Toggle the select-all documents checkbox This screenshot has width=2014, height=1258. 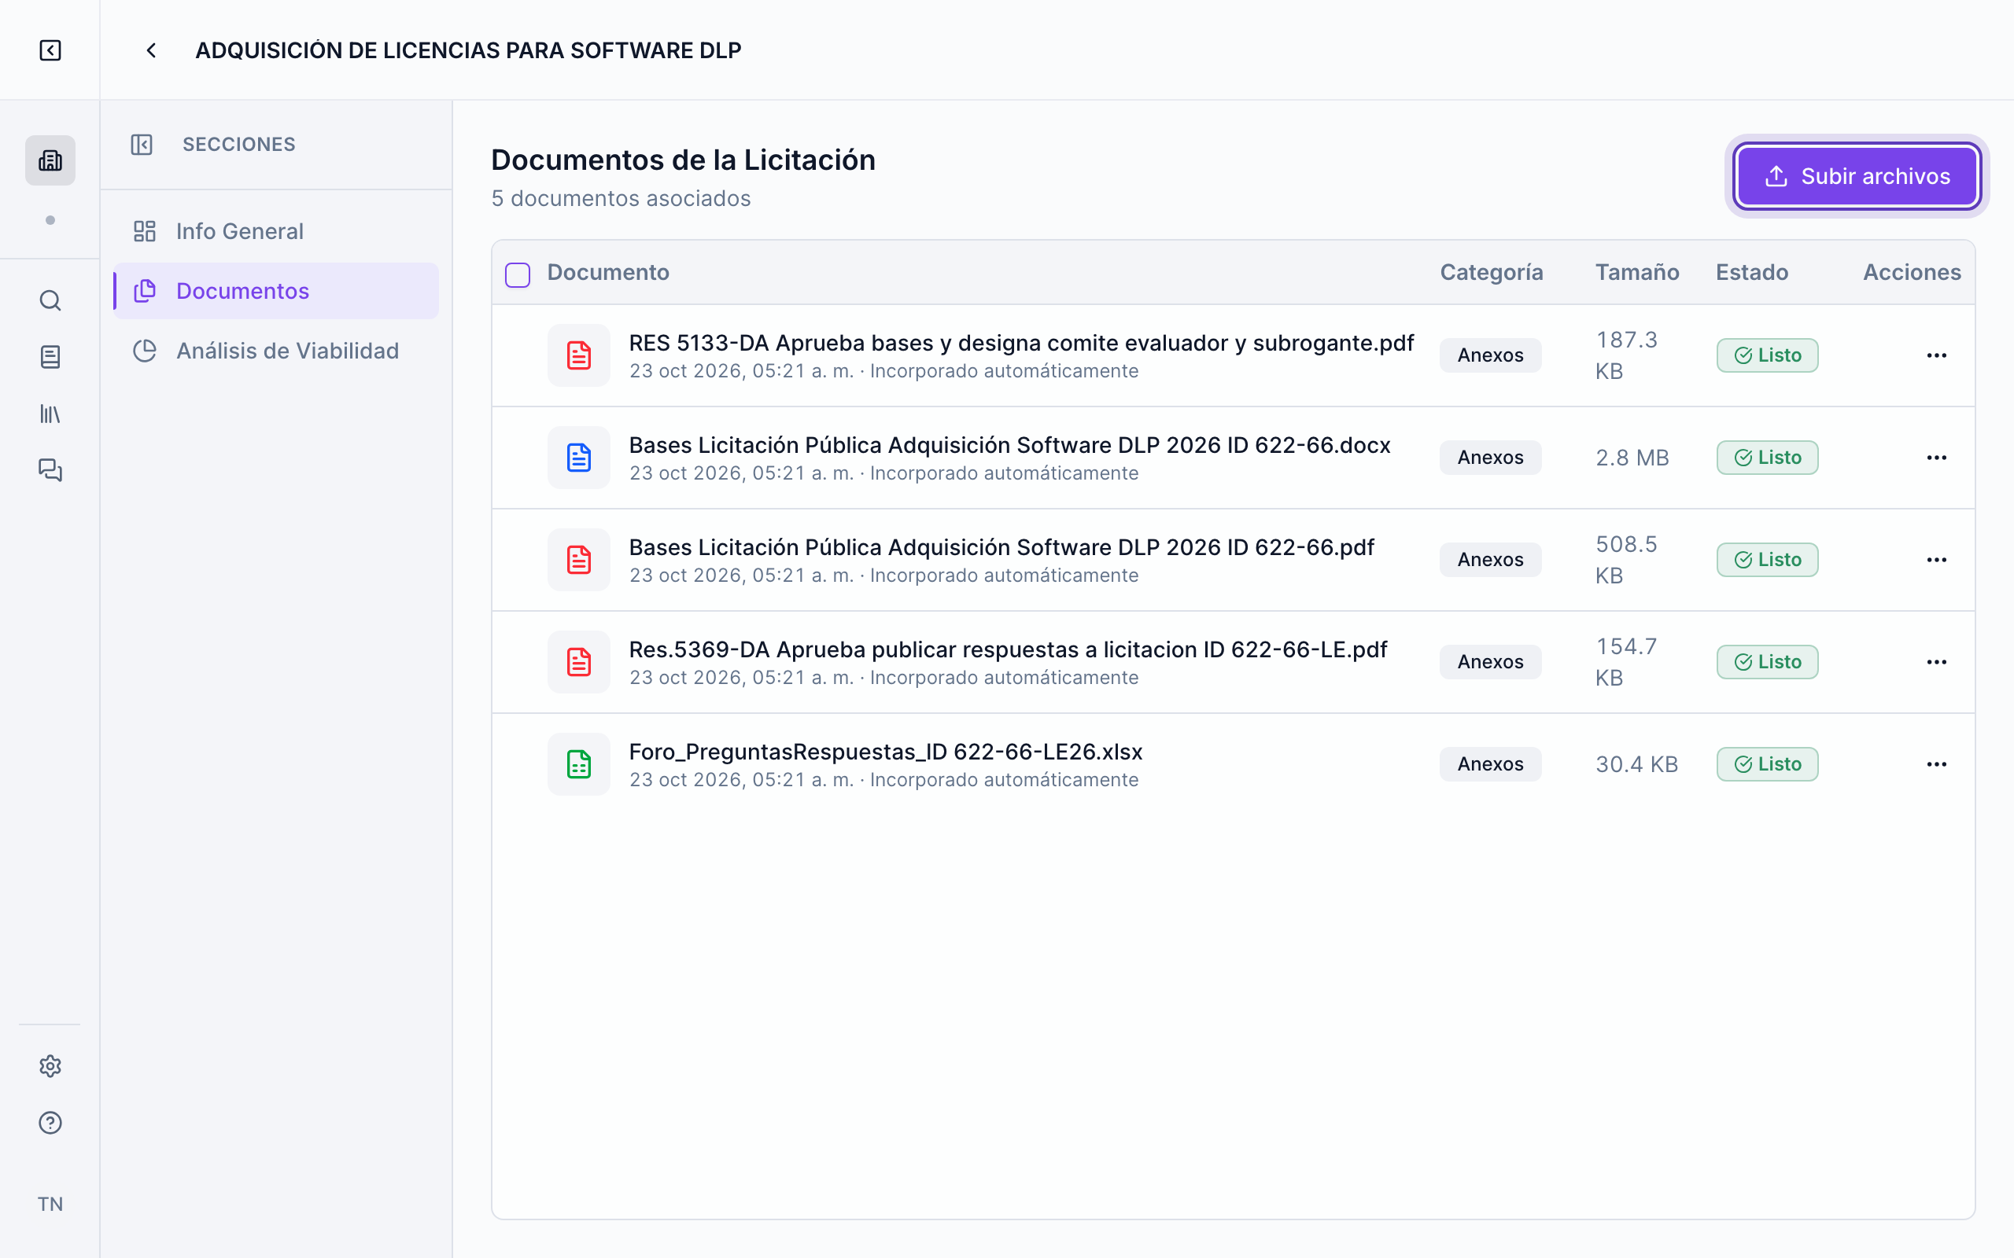pos(518,274)
